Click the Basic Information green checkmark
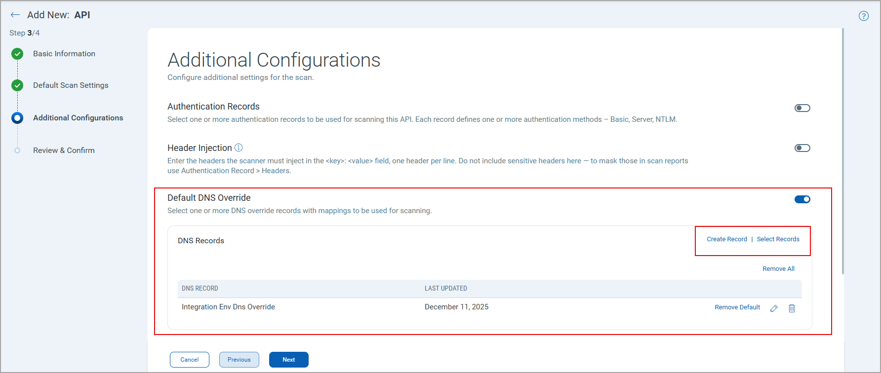This screenshot has height=373, width=881. (x=17, y=54)
